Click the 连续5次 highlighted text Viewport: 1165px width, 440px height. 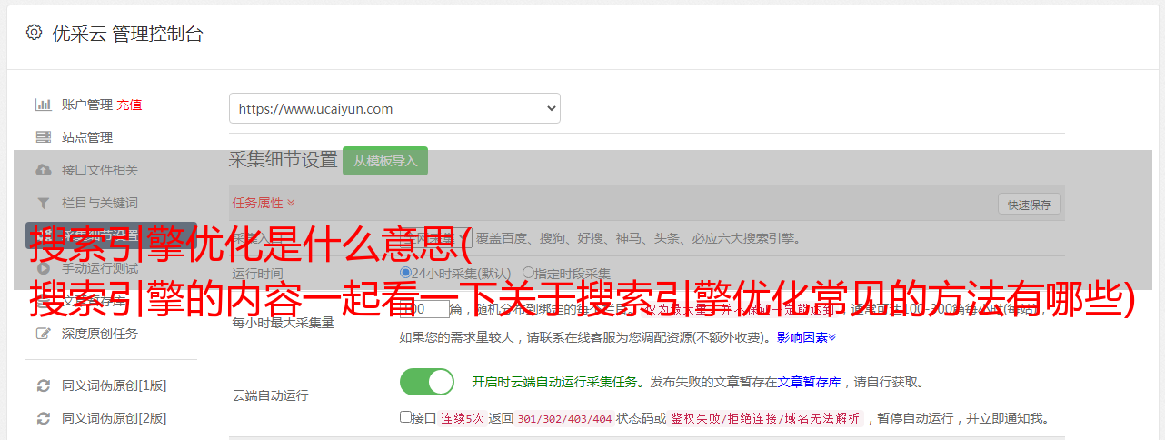click(463, 419)
